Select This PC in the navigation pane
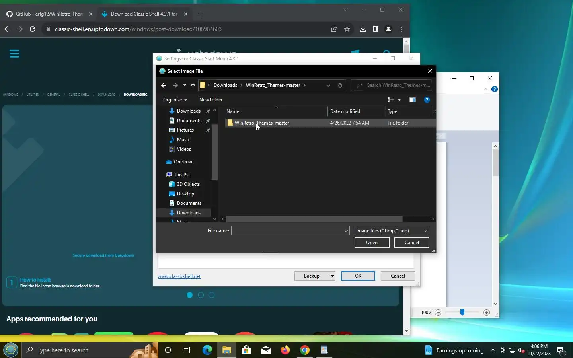The width and height of the screenshot is (573, 358). click(181, 175)
